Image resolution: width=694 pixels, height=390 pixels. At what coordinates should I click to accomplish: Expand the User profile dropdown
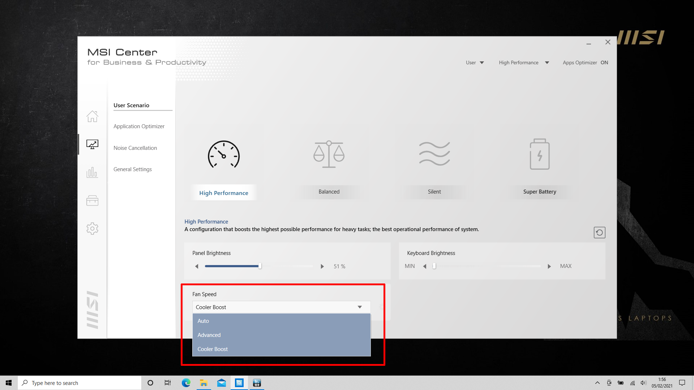[x=475, y=62]
